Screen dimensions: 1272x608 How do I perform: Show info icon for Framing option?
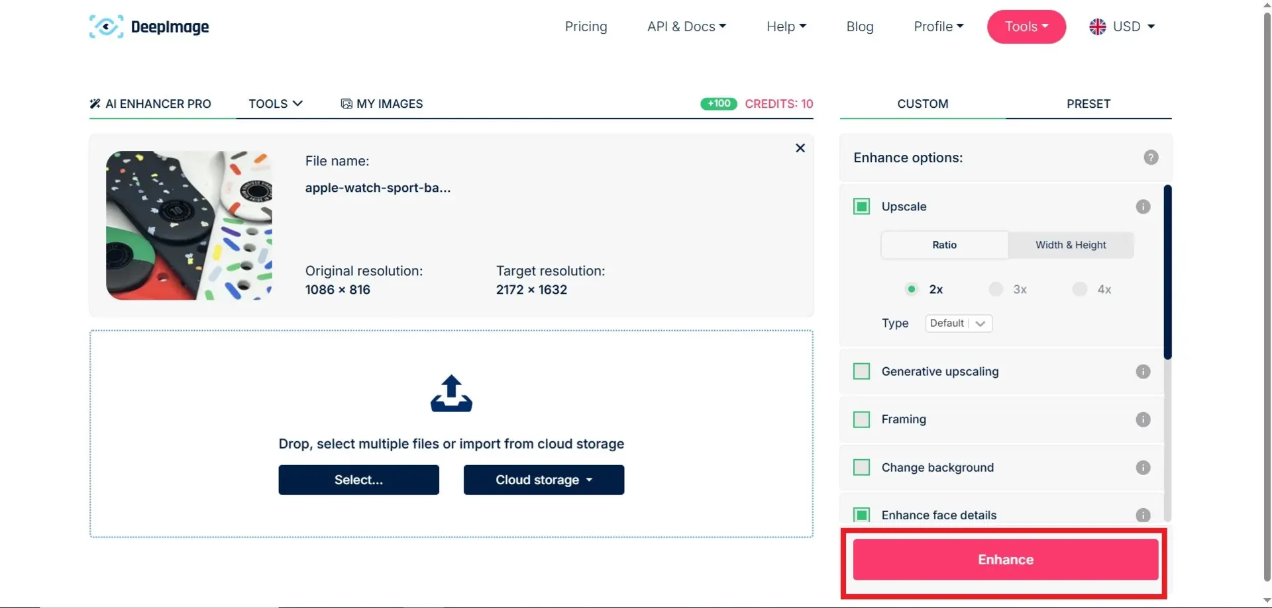pyautogui.click(x=1143, y=419)
